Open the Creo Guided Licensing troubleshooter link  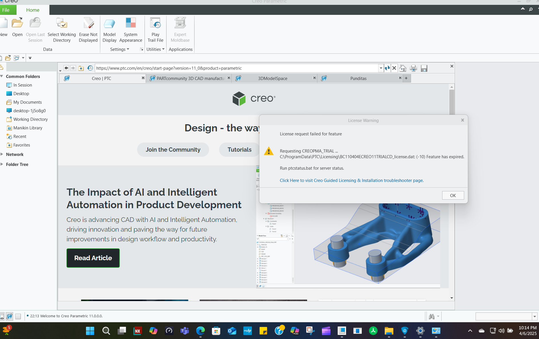tap(351, 180)
